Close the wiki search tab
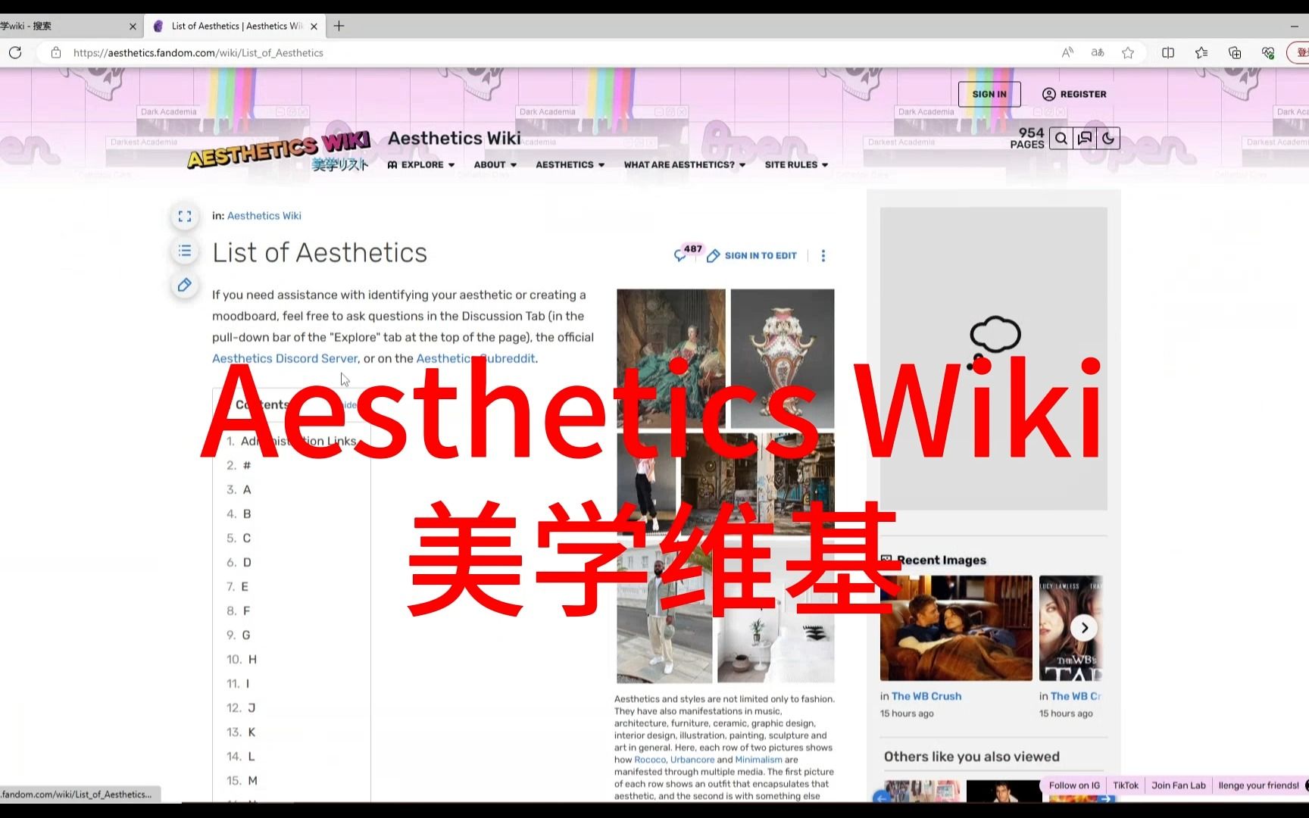Viewport: 1309px width, 818px height. point(133,26)
